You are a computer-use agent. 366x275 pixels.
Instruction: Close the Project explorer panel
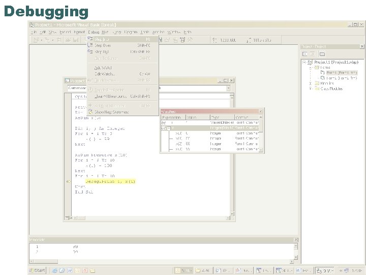[x=362, y=46]
